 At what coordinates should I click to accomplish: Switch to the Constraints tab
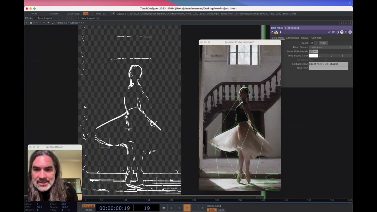292,38
